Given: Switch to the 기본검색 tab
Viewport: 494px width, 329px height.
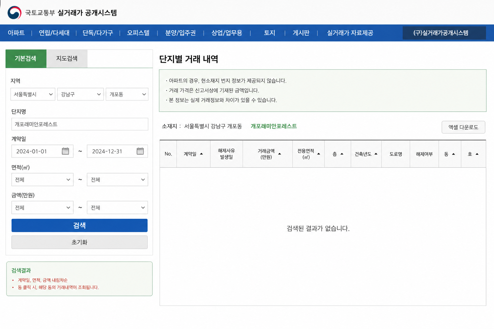Looking at the screenshot, I should click(26, 58).
